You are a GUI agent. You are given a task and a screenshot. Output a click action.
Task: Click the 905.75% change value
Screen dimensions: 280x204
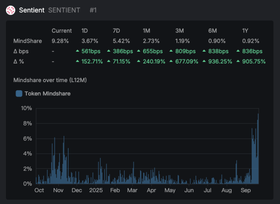tap(254, 61)
